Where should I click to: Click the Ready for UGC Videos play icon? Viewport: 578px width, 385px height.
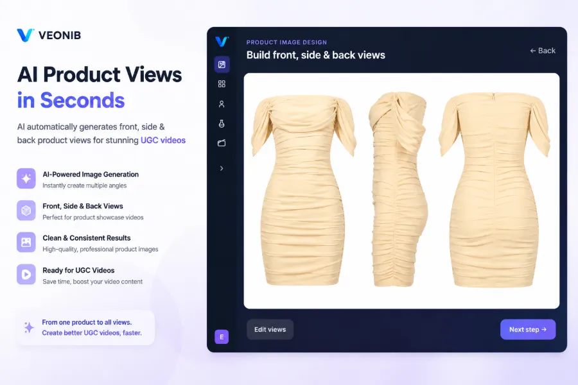coord(26,274)
